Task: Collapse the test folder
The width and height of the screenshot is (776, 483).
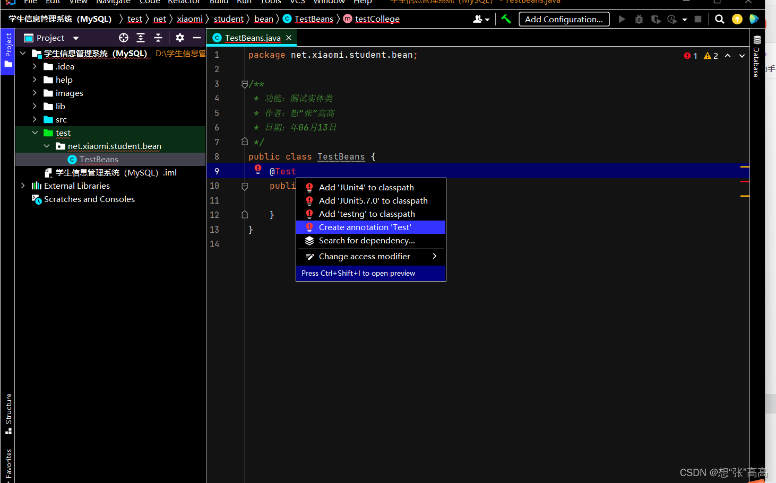Action: (x=35, y=133)
